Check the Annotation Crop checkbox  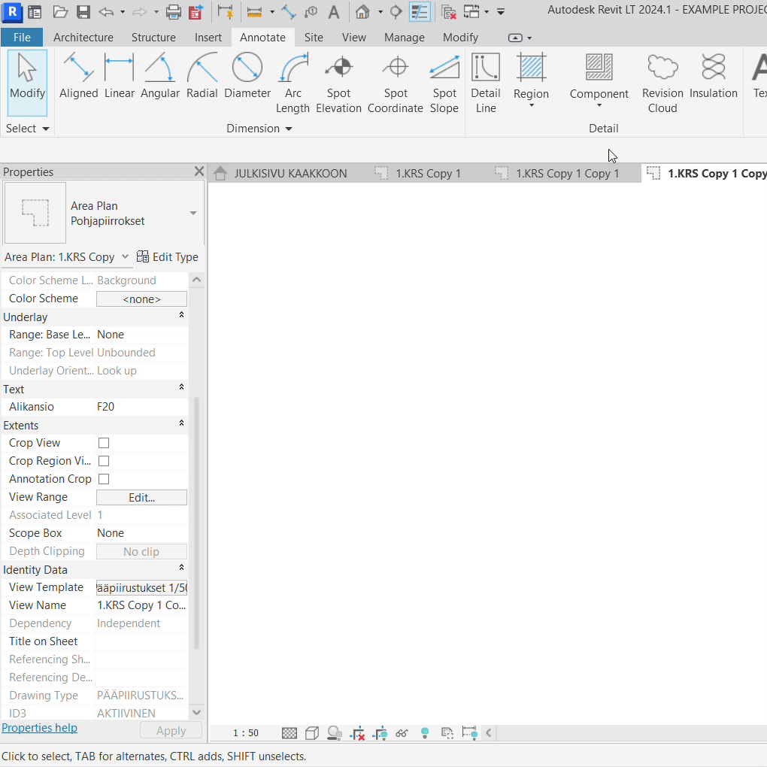(x=104, y=479)
